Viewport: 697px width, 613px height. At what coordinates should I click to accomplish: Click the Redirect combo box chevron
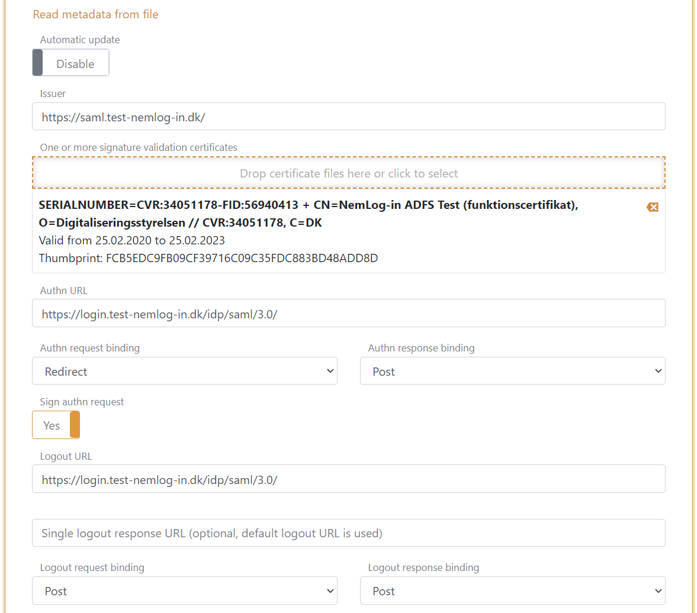(x=330, y=370)
